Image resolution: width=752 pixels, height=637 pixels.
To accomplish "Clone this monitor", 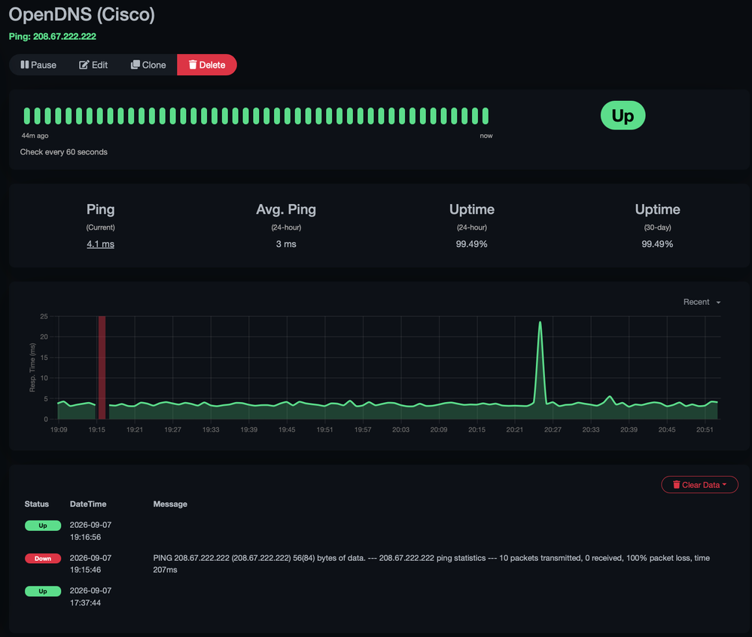I will (148, 65).
